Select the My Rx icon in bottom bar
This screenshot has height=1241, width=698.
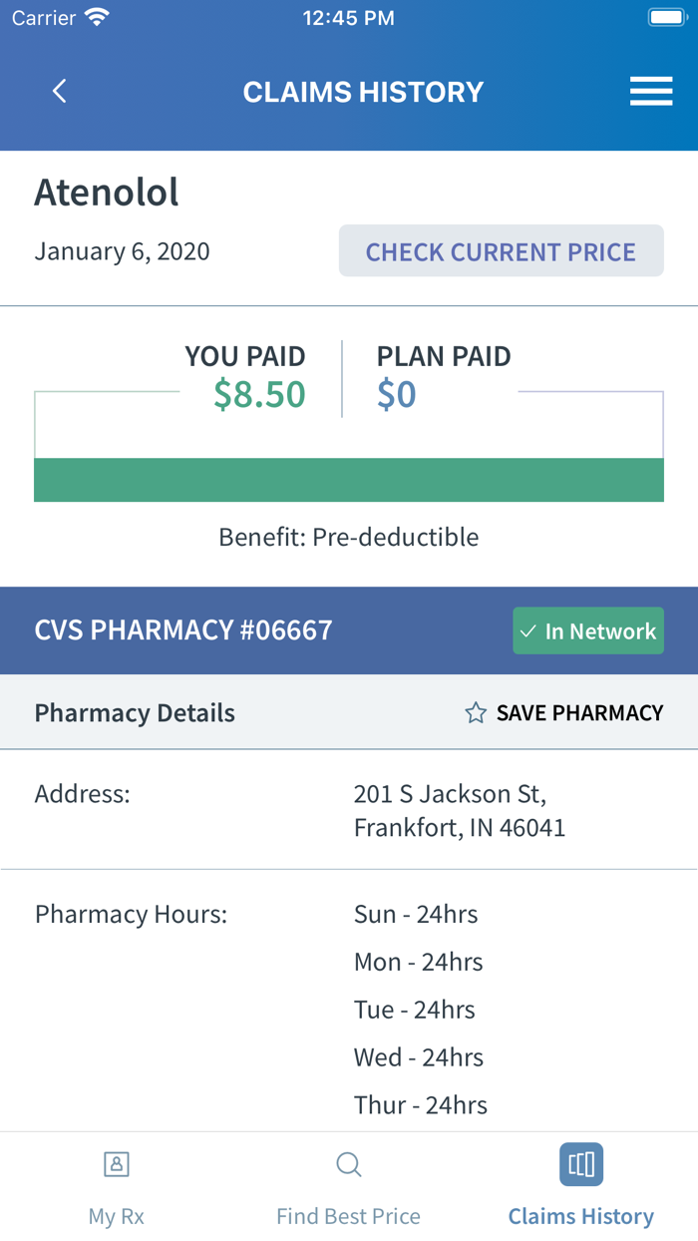click(116, 1164)
